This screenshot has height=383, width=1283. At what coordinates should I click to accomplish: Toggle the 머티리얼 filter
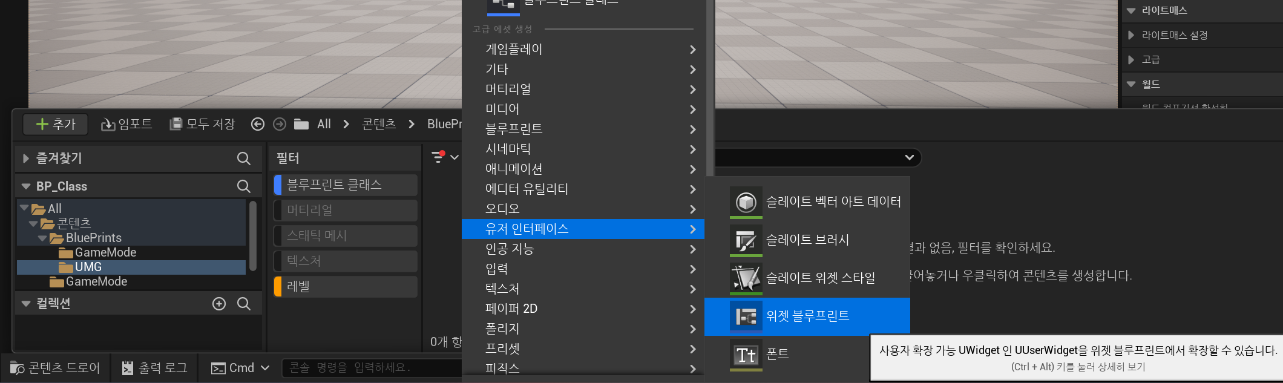(346, 210)
